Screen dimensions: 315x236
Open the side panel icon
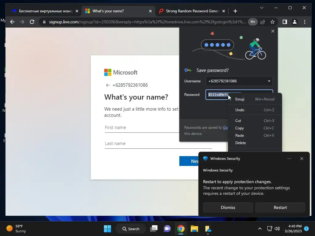pos(285,22)
